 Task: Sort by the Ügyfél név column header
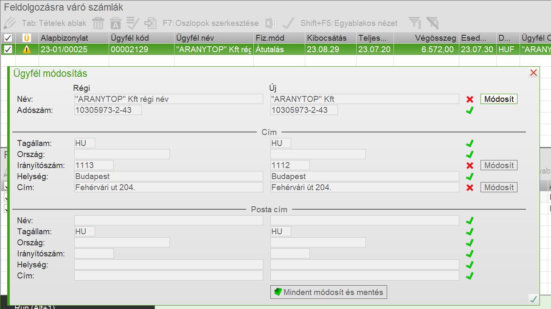tap(214, 38)
